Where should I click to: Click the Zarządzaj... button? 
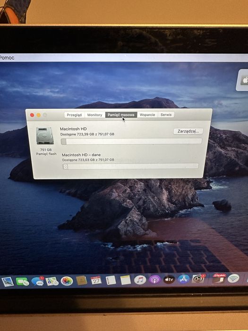pyautogui.click(x=188, y=131)
